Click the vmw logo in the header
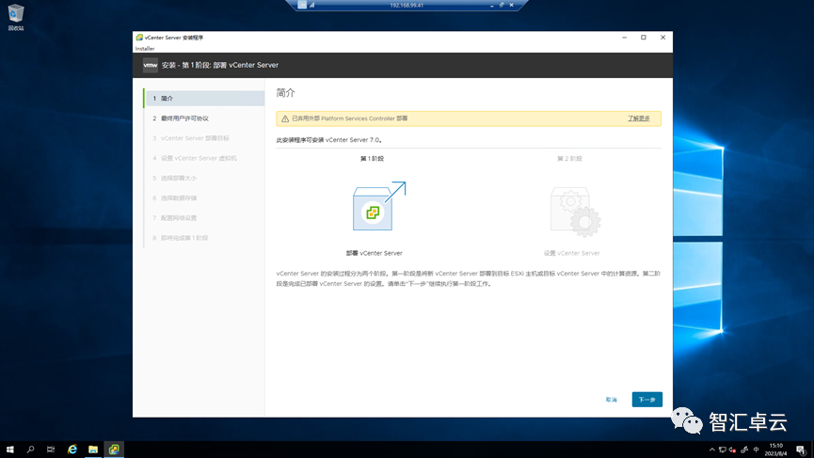 tap(150, 65)
